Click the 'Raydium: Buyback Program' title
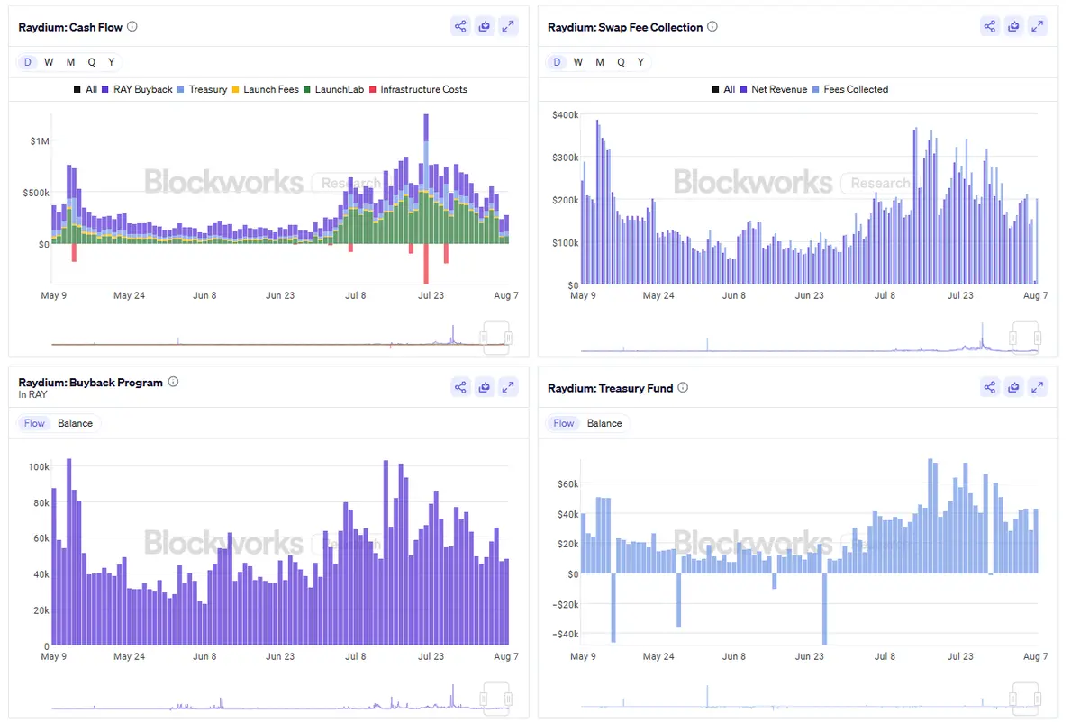The width and height of the screenshot is (1080, 722). 90,382
